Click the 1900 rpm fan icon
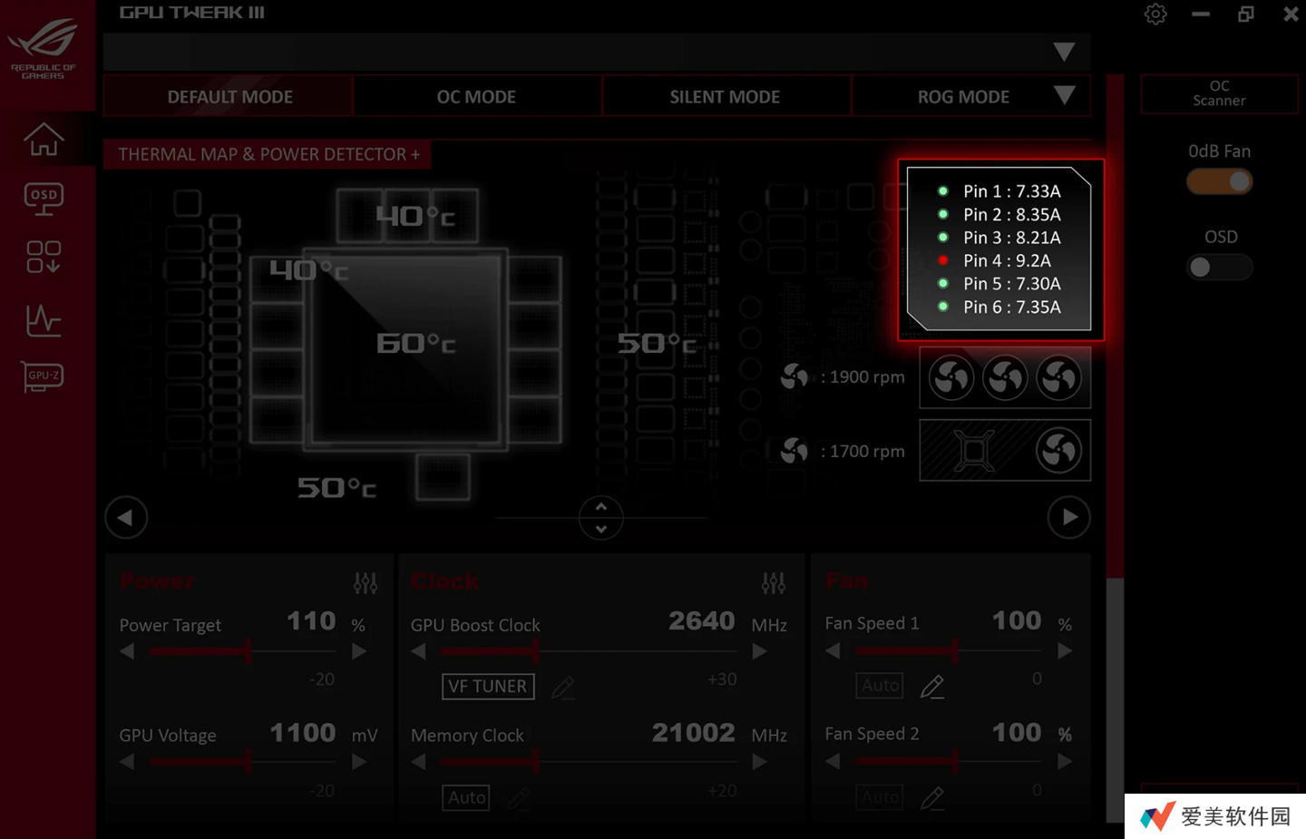 tap(794, 376)
